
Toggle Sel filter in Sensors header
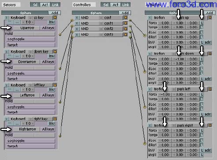coord(35,5)
